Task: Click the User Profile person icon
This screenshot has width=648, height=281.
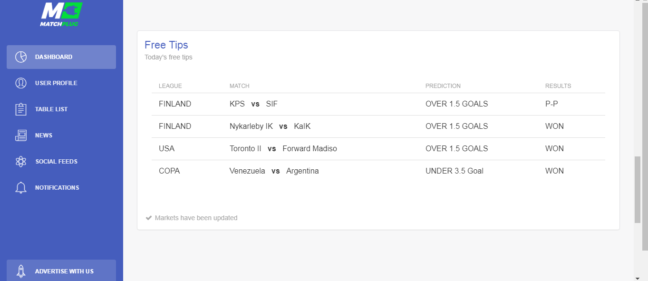Action: pos(21,83)
